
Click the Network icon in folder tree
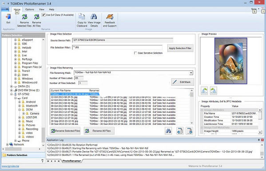click(11, 144)
